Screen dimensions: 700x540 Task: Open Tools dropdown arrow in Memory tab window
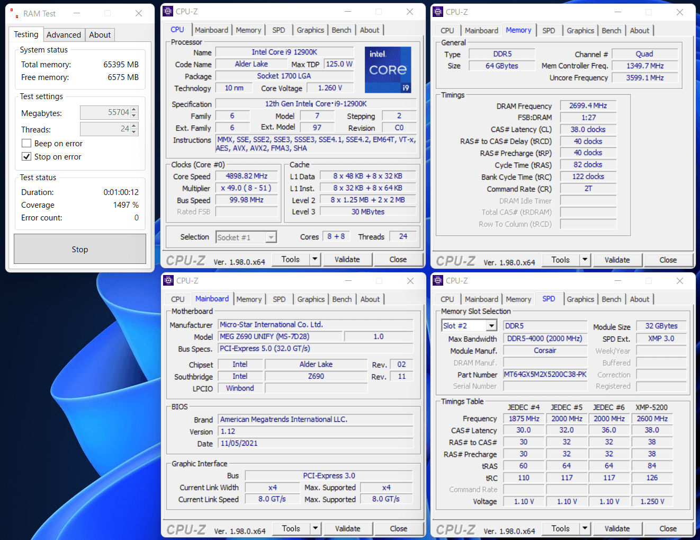(585, 260)
